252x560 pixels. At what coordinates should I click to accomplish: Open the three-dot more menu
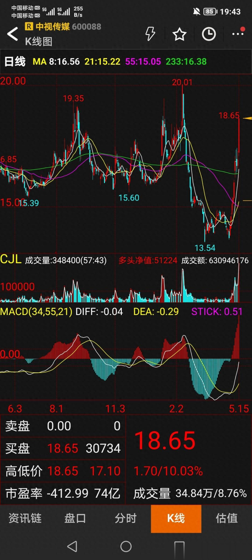point(238,33)
